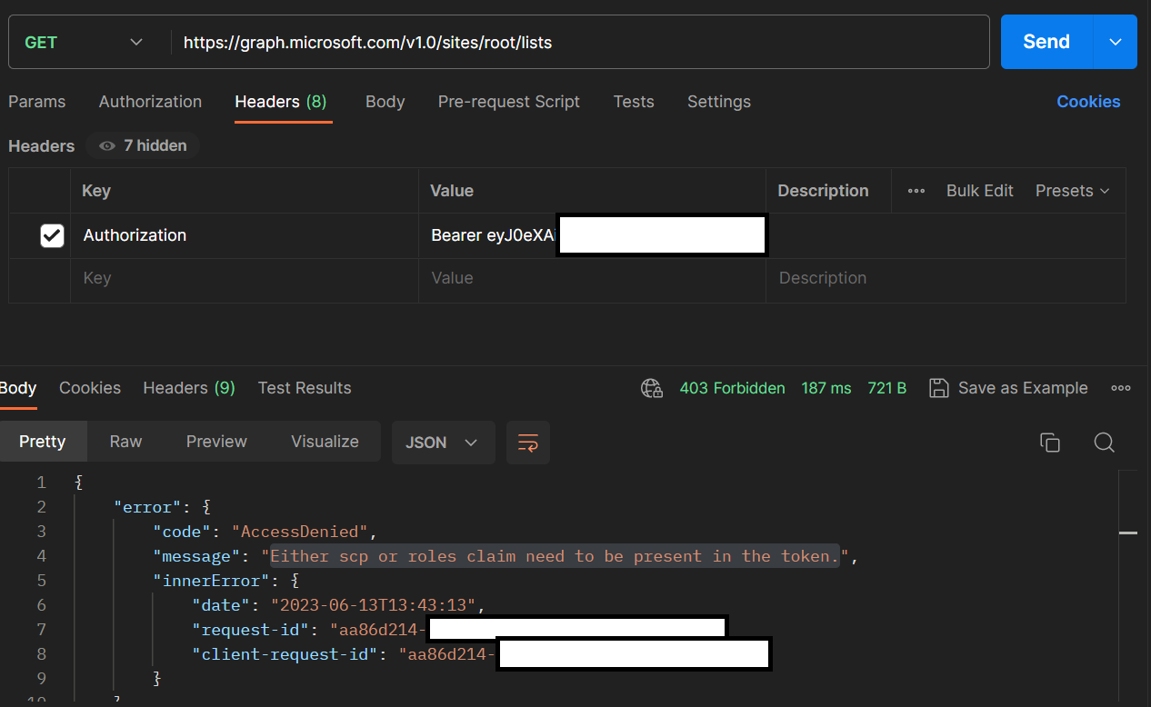Viewport: 1151px width, 707px height.
Task: Click the Key column header
Action: click(x=96, y=191)
